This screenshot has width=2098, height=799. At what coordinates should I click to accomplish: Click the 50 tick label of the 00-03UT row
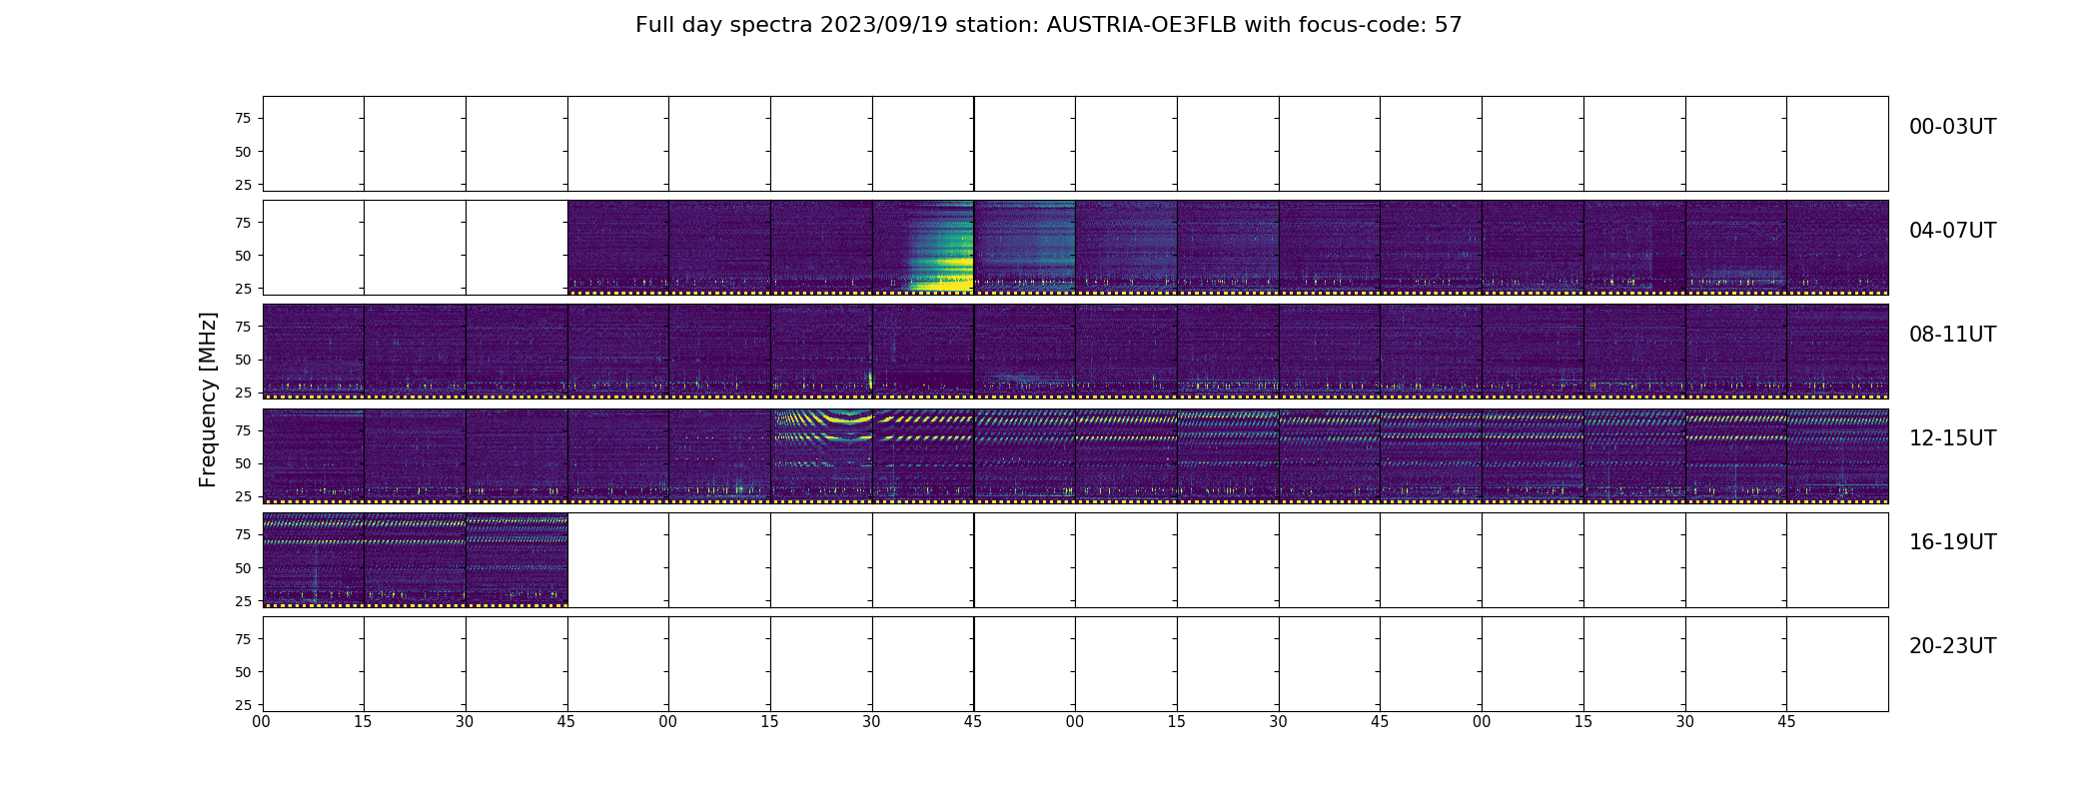[x=243, y=152]
